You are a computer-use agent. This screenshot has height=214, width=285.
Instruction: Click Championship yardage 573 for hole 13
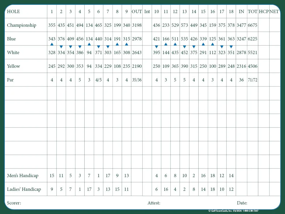(184, 25)
